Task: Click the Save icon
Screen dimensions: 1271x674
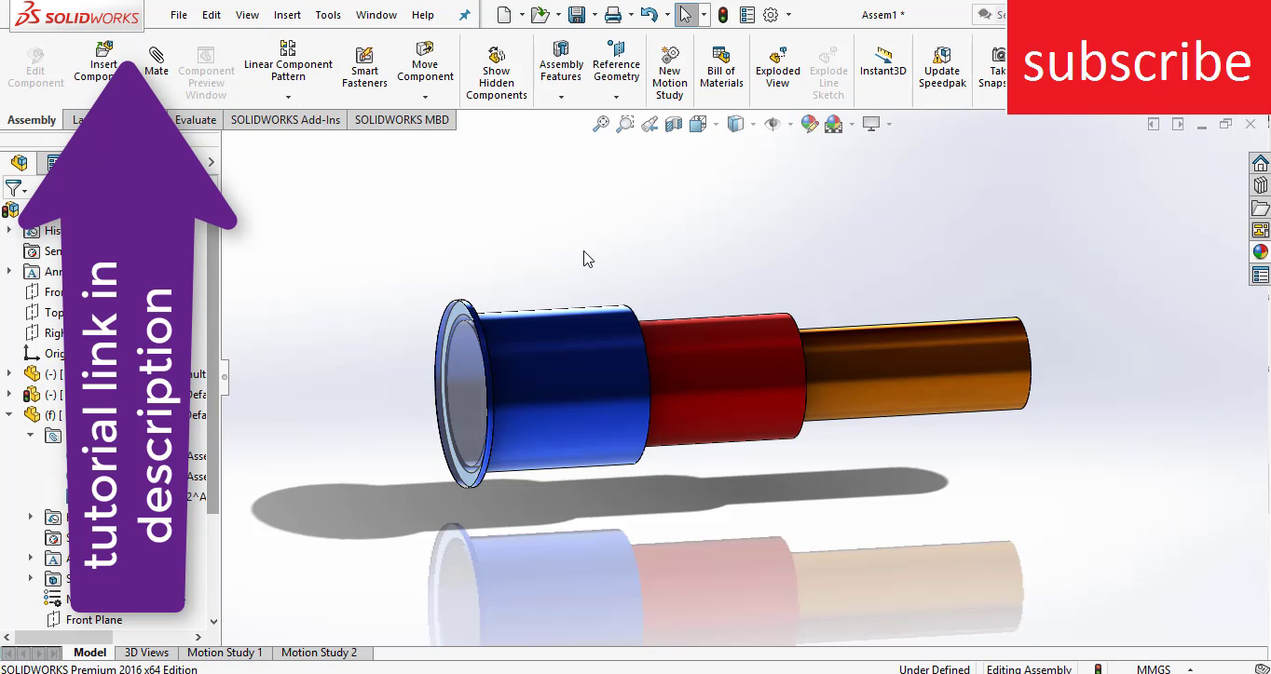Action: (577, 15)
